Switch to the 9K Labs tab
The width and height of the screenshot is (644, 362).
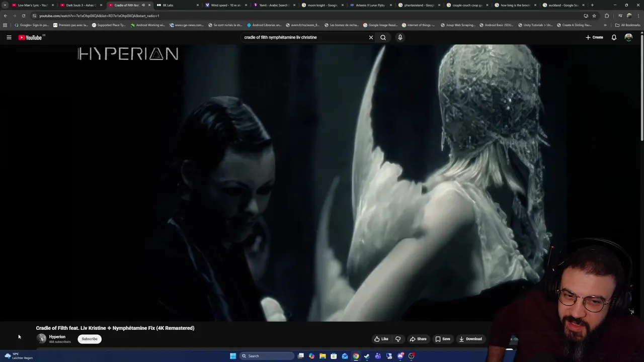176,5
